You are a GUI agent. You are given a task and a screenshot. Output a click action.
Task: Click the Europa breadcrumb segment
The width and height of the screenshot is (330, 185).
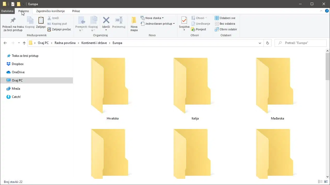pos(117,43)
